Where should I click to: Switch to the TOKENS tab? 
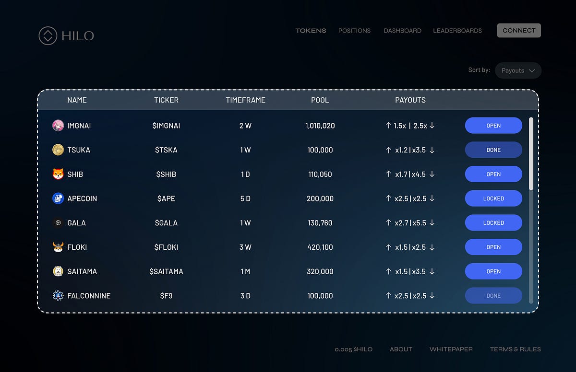(x=311, y=30)
